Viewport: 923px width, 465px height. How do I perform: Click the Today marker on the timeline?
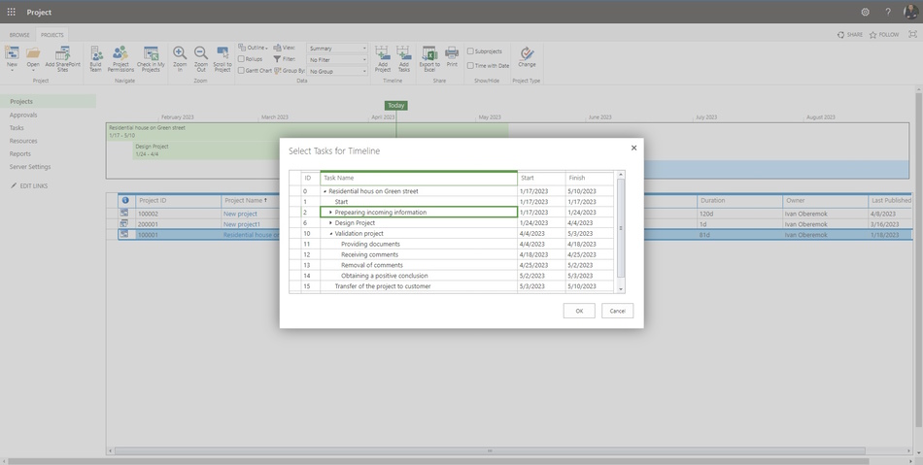396,106
